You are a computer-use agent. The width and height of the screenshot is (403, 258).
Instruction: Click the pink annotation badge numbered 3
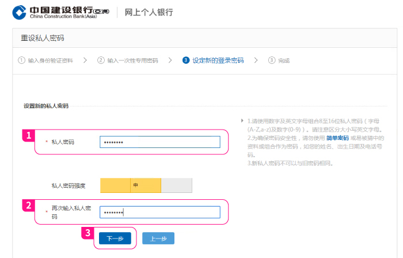[x=88, y=232]
